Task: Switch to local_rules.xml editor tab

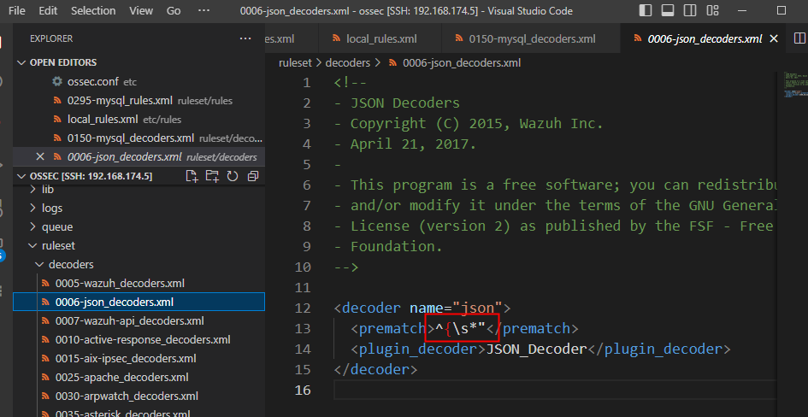Action: coord(380,38)
